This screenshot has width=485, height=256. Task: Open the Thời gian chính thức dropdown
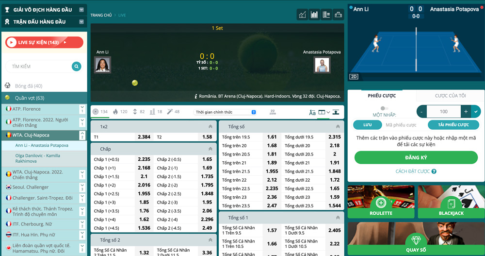[225, 112]
